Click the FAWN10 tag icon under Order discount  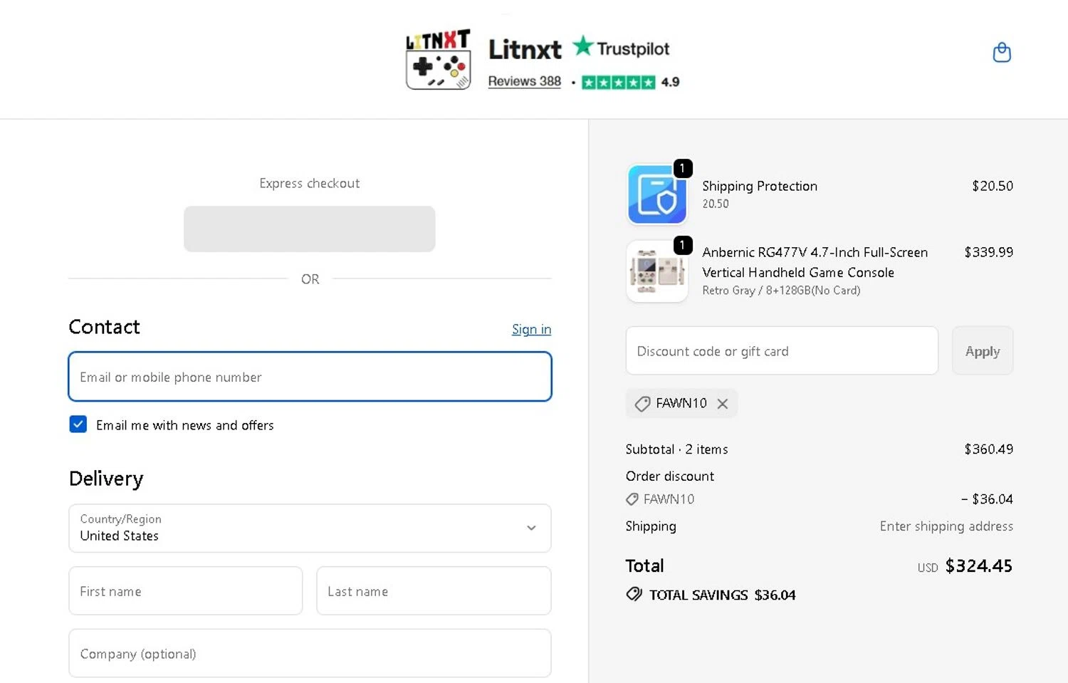point(632,499)
